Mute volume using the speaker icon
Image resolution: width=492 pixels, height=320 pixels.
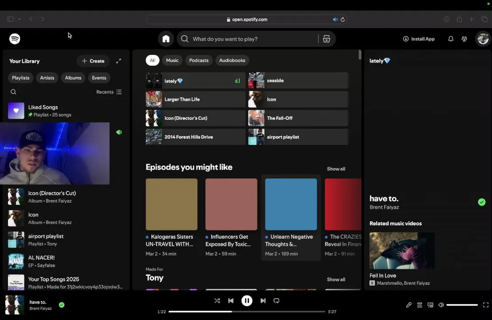pyautogui.click(x=441, y=305)
